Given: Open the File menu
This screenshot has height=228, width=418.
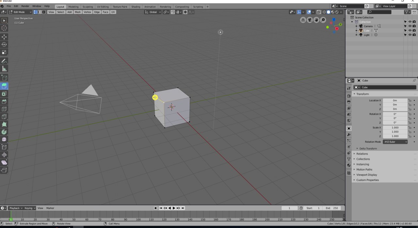Looking at the screenshot, I should [x=8, y=6].
